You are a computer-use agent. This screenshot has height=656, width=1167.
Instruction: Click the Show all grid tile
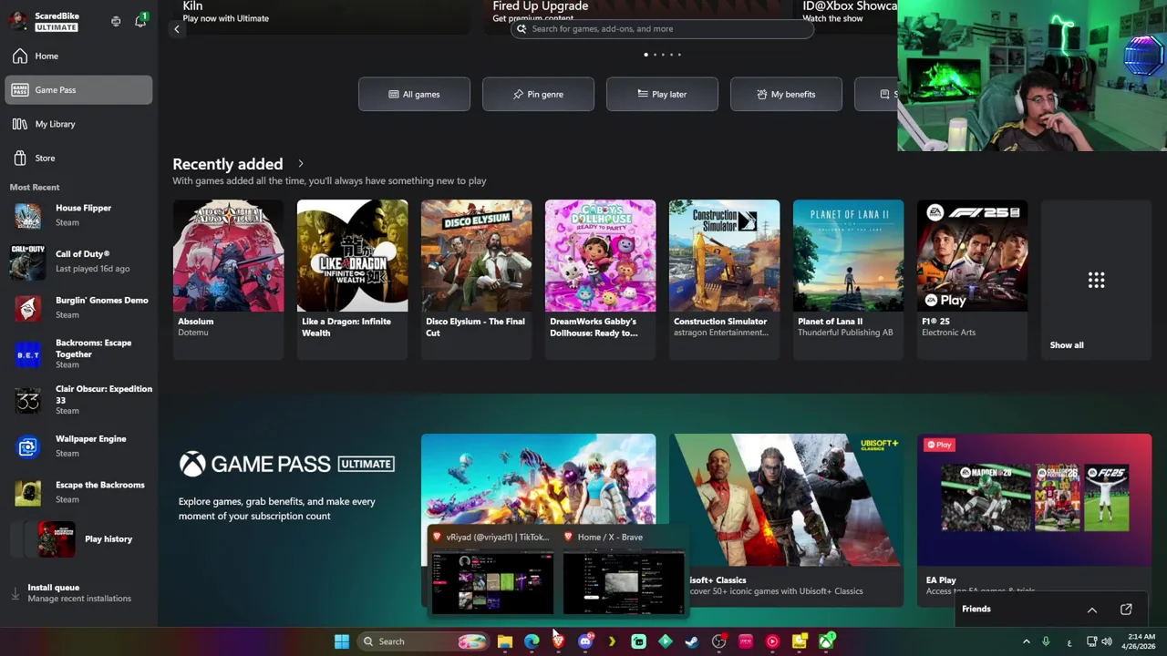1096,279
